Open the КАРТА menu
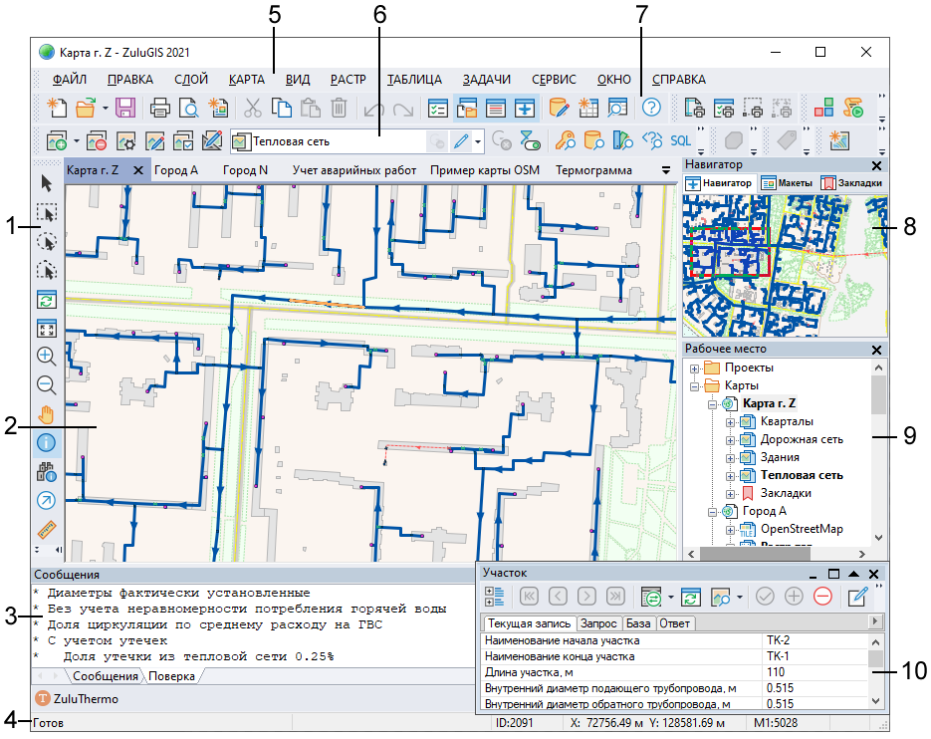 click(x=246, y=80)
